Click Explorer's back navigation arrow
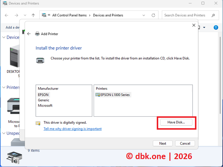The height and width of the screenshot is (167, 223). click(6, 15)
